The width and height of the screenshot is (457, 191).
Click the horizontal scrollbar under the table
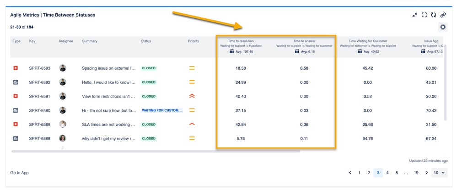(x=156, y=151)
